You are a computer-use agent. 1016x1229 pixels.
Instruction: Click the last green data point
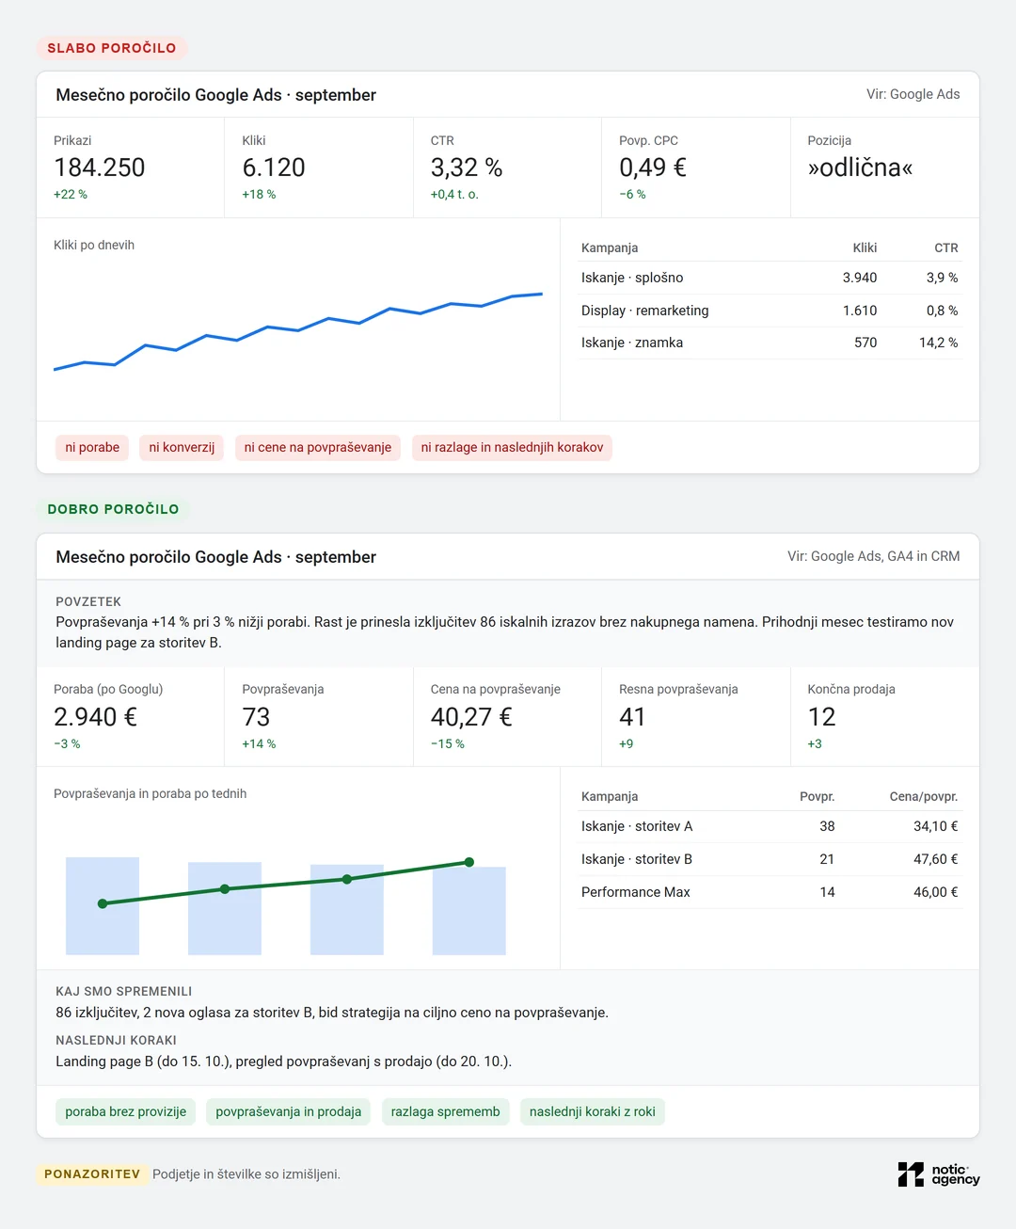tap(469, 862)
